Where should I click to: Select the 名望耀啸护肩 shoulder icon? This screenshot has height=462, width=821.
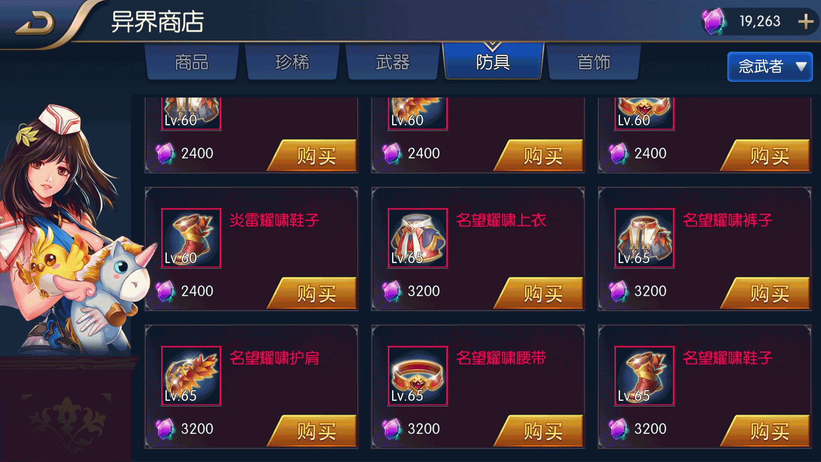coord(191,376)
